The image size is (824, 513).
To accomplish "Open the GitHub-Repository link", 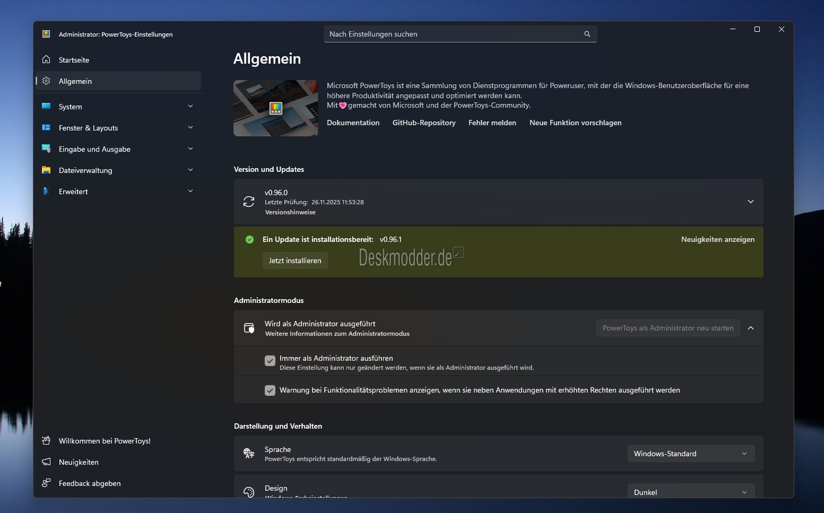I will 423,123.
